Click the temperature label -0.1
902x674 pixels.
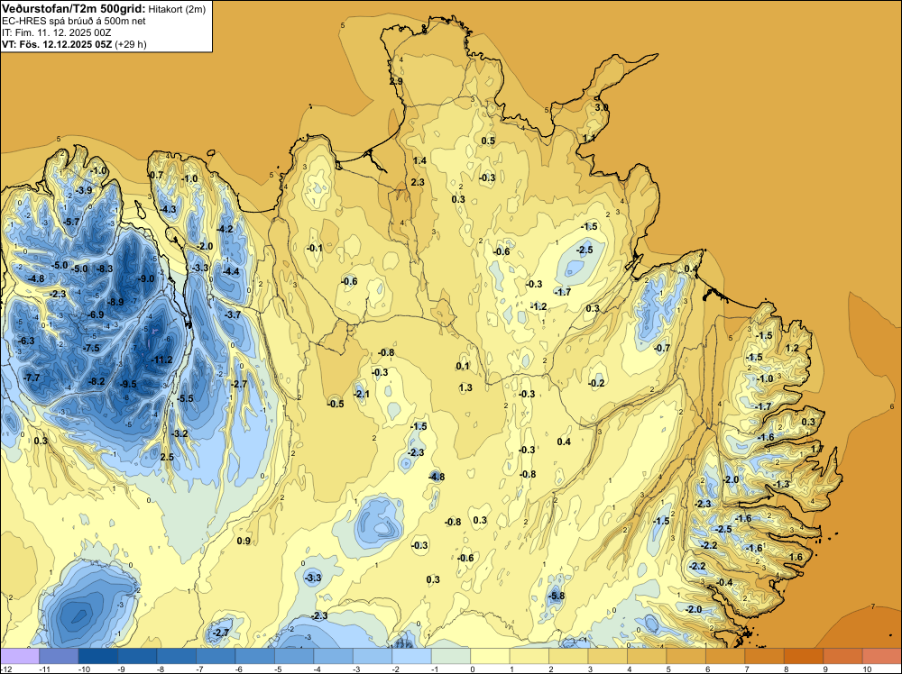point(315,248)
